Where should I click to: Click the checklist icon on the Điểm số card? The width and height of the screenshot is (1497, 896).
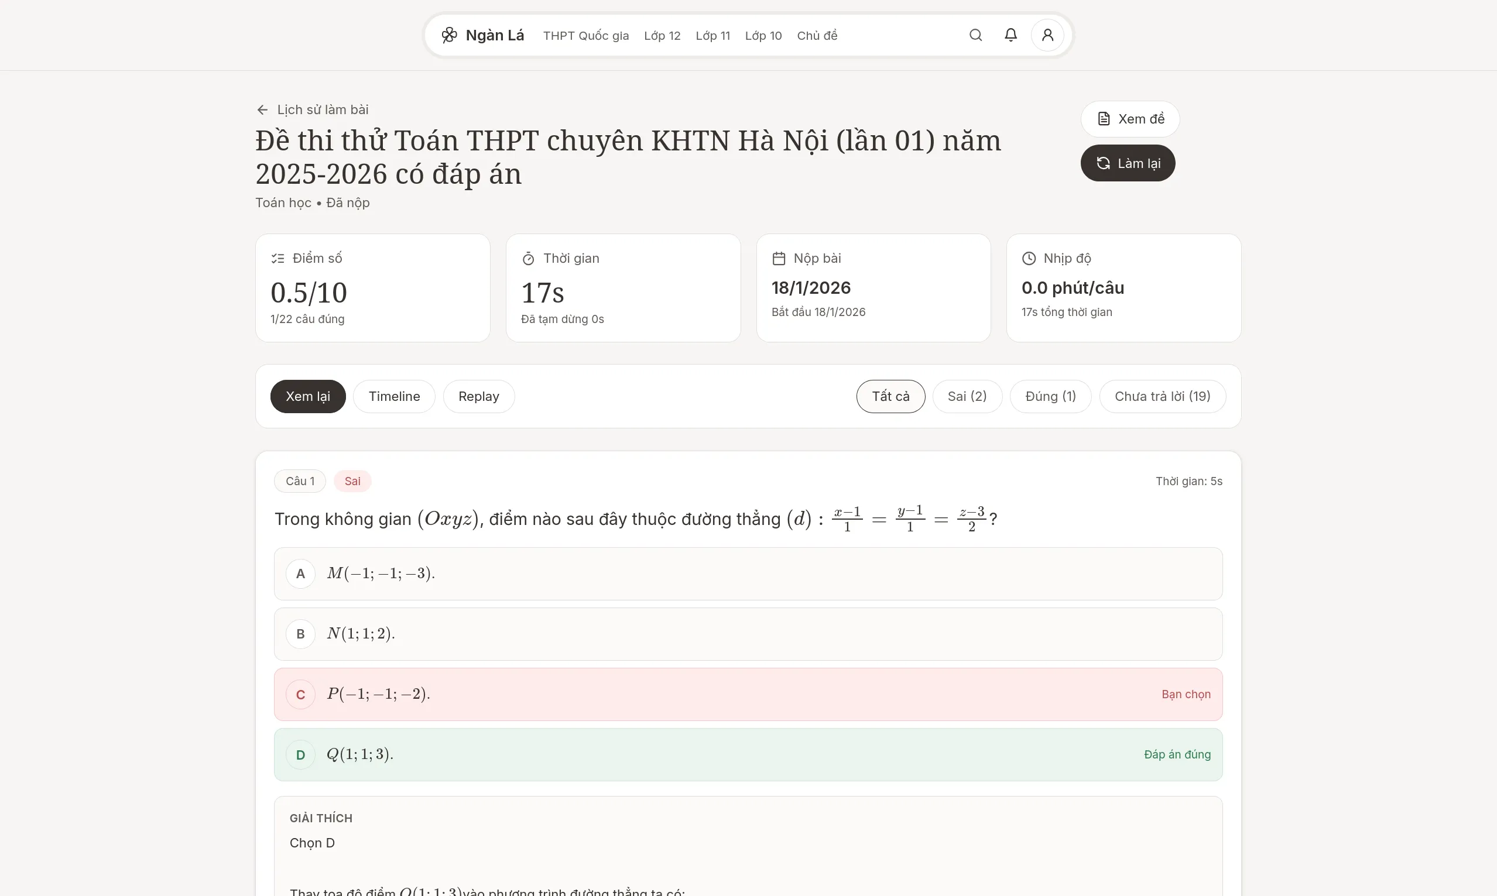coord(278,258)
